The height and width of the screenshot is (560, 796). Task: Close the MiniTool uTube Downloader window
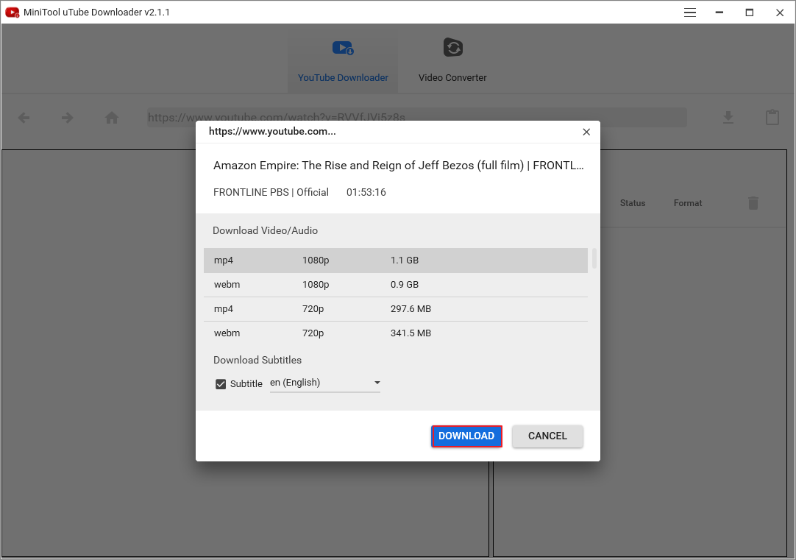coord(780,13)
